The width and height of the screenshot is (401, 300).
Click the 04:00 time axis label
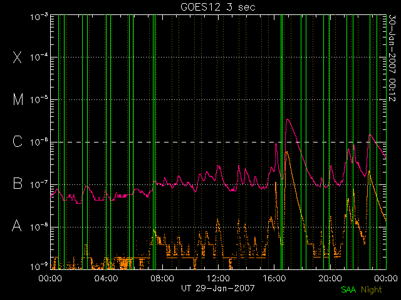(106, 278)
